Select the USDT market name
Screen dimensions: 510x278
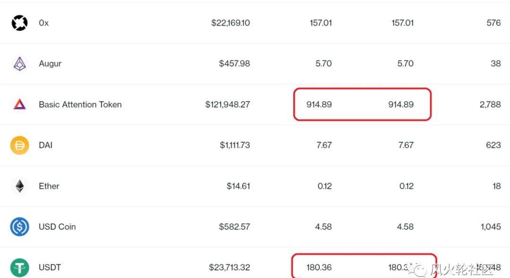[x=50, y=268]
